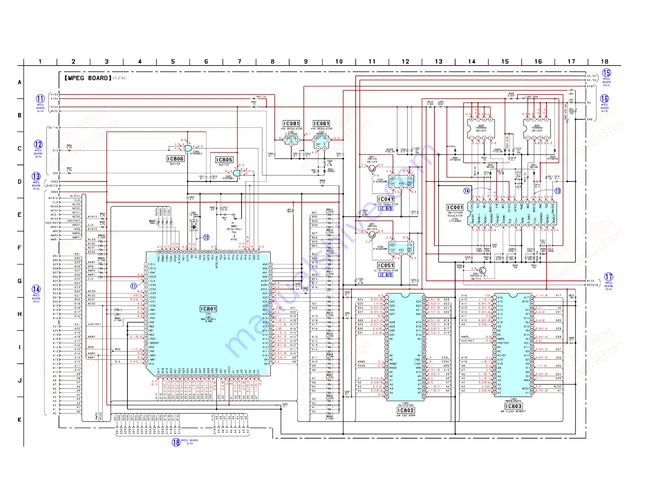Click waveform marker 13 above IC001
This screenshot has width=661, height=496.
[558, 191]
